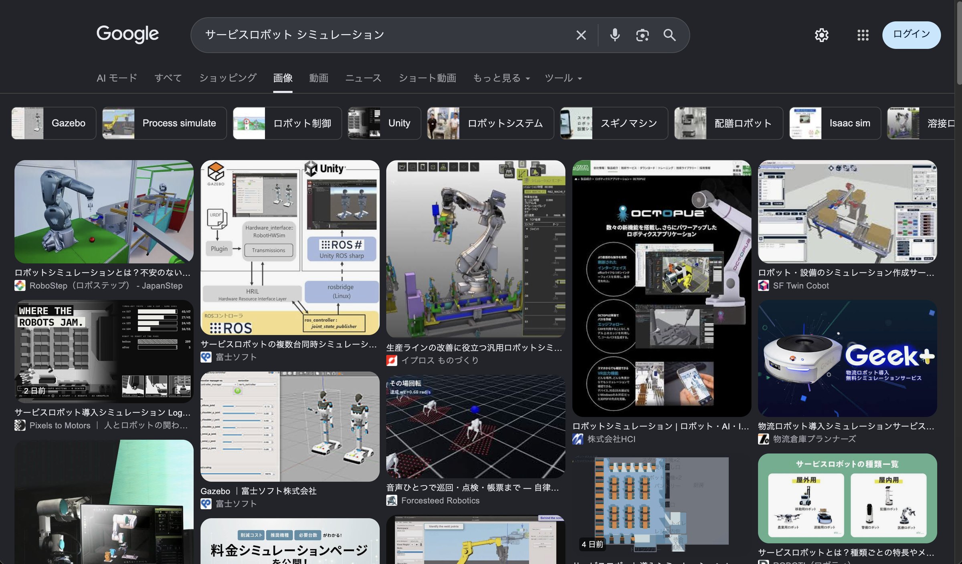This screenshot has height=564, width=962.
Task: Click the ログイン button
Action: 911,35
